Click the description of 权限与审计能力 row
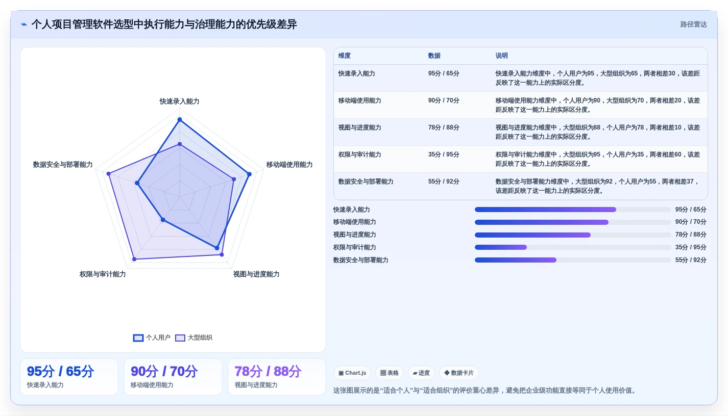 (x=598, y=159)
